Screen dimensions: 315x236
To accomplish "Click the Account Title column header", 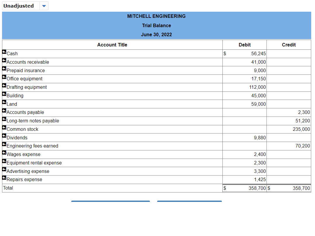I will tap(112, 45).
